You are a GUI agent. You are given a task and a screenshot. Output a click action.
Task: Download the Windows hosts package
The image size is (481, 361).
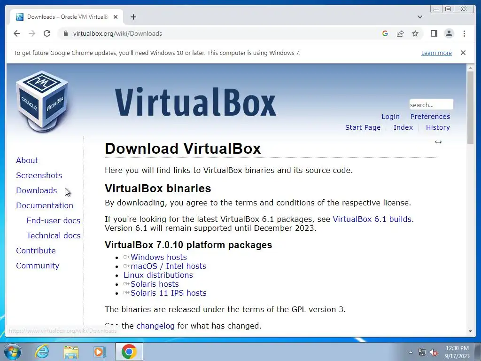(x=159, y=257)
